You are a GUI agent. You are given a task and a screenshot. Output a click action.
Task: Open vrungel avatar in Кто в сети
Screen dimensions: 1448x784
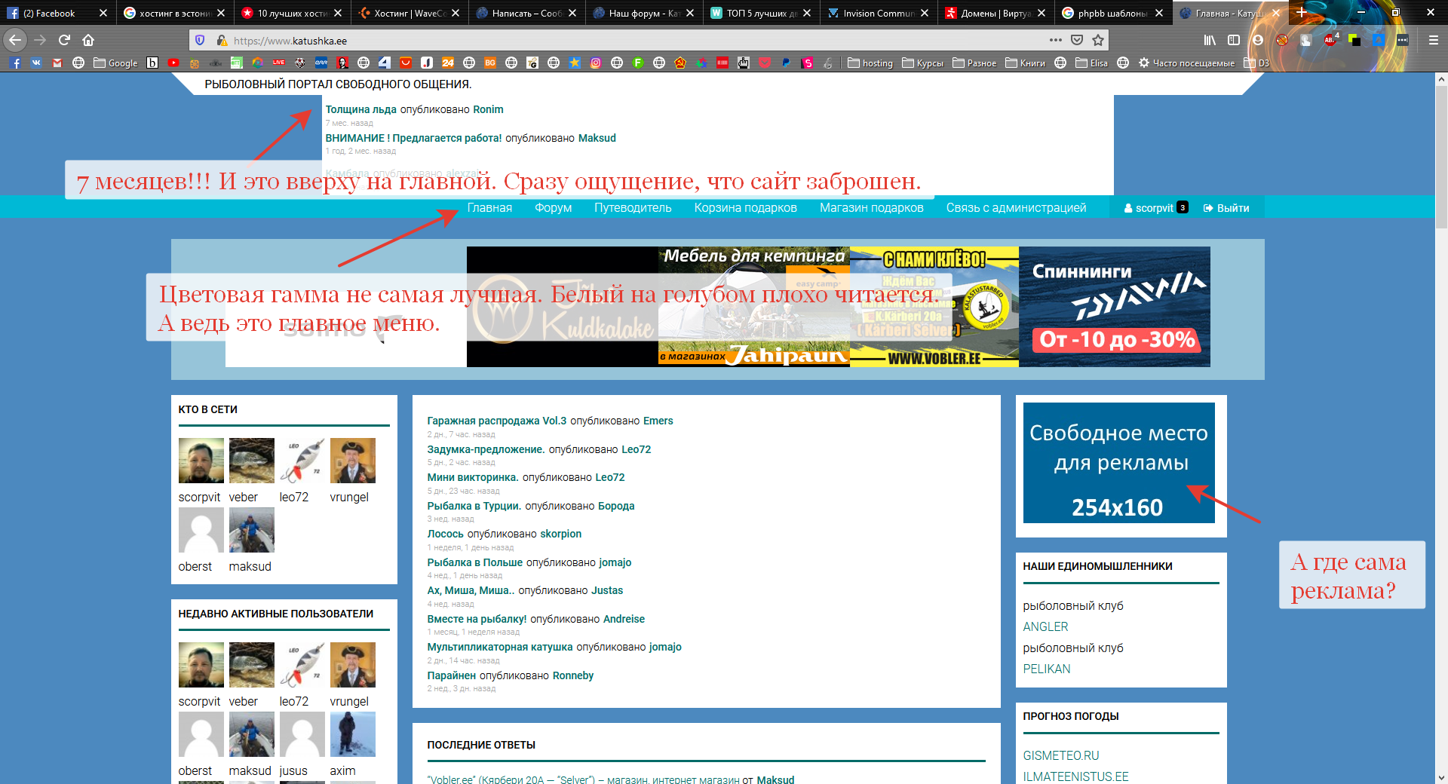tap(352, 461)
